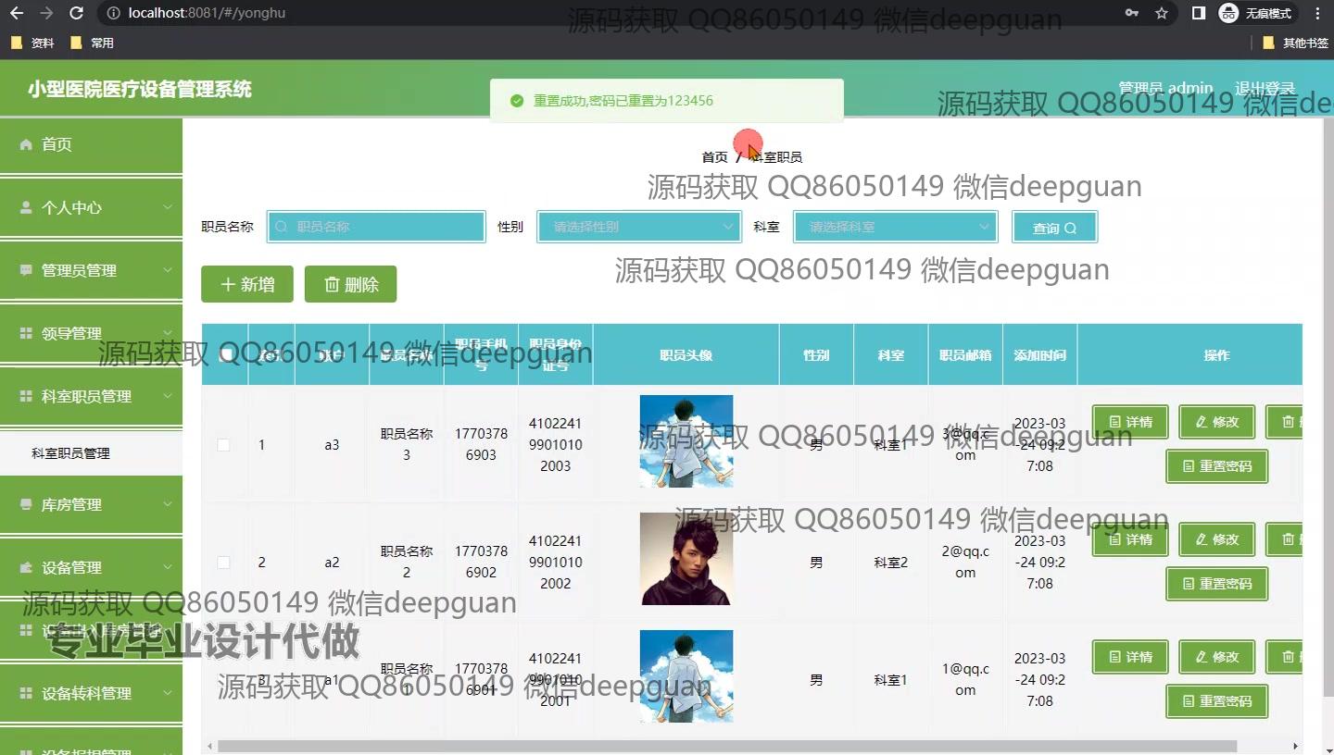Click the 添加时间 column header

tap(1039, 355)
